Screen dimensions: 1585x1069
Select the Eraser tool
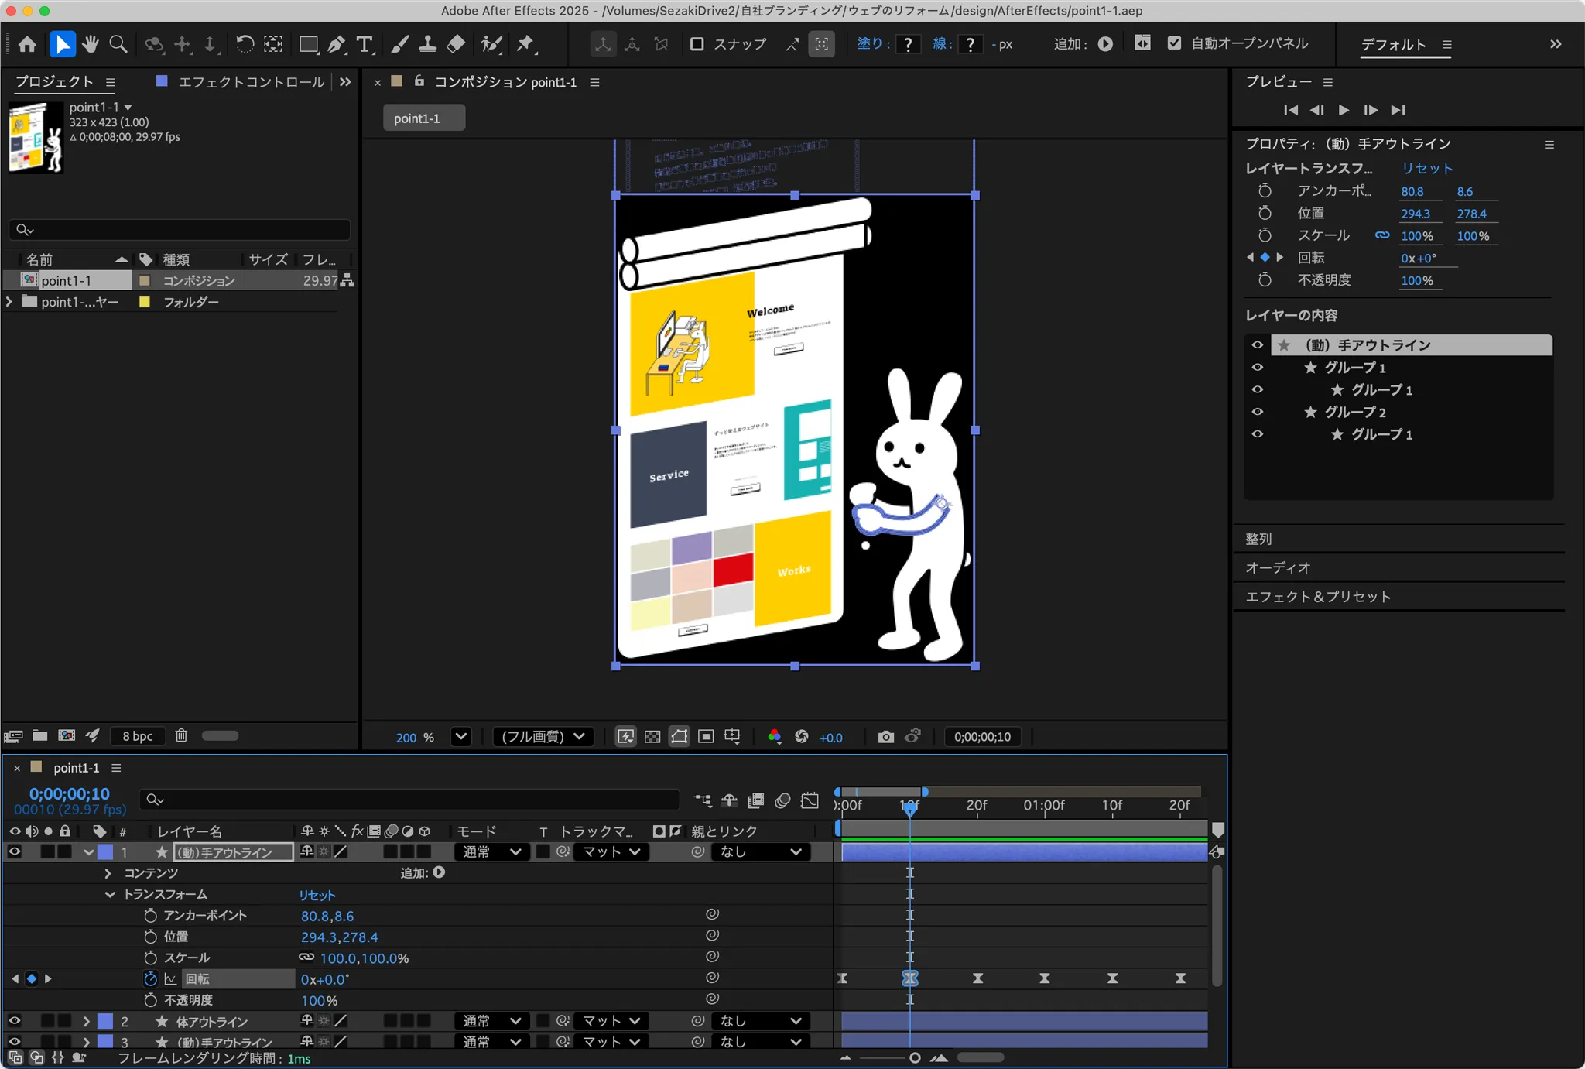[456, 44]
